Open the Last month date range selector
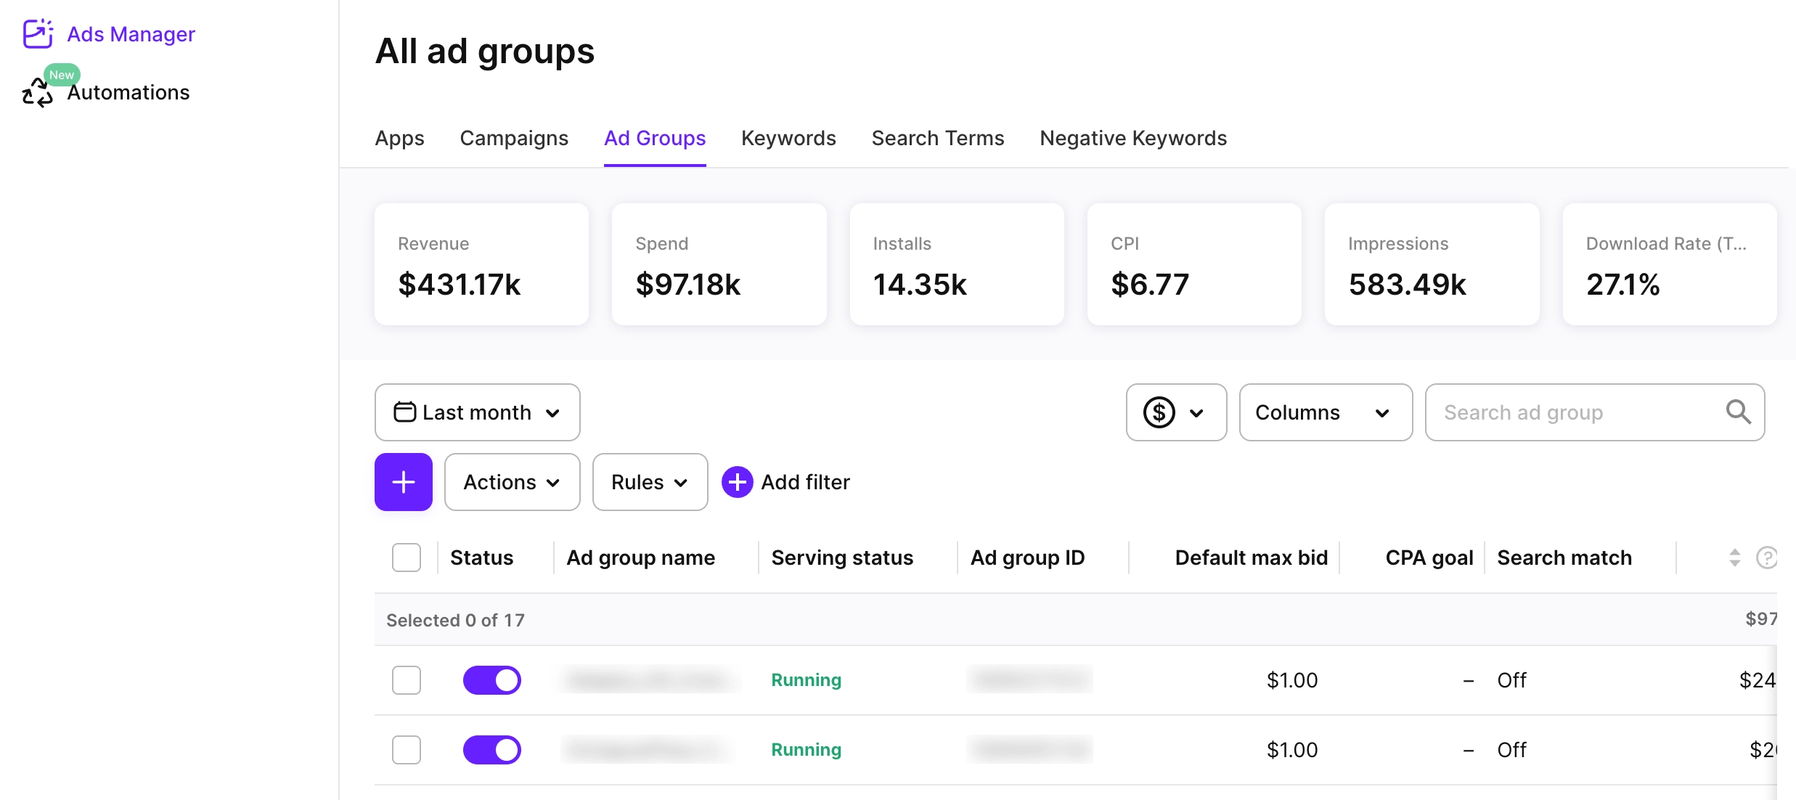Viewport: 1796px width, 800px height. click(x=477, y=412)
